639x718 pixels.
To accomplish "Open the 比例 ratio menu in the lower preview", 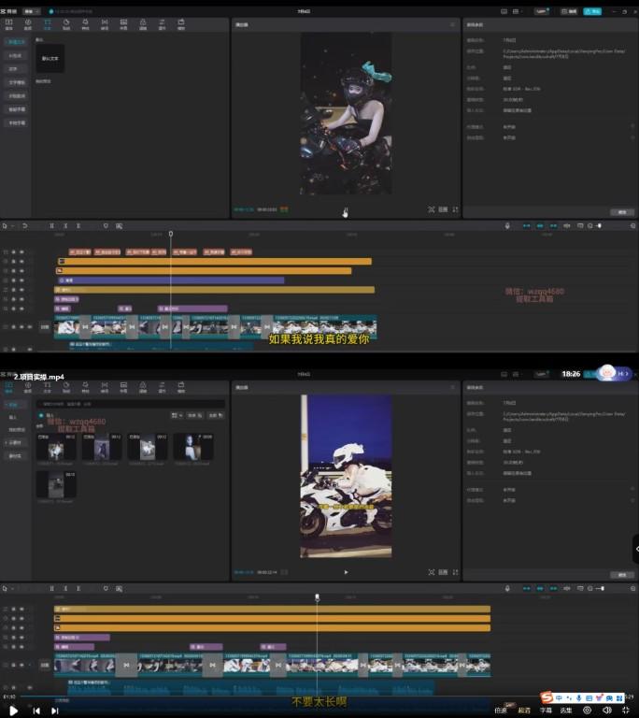I will (443, 572).
